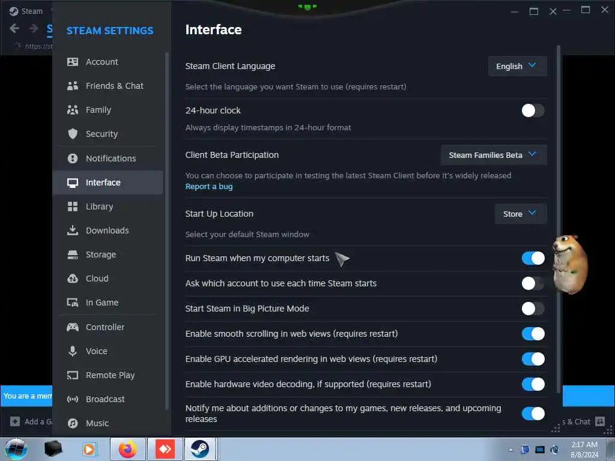This screenshot has height=461, width=615.
Task: Open the Account settings section
Action: coord(108,62)
